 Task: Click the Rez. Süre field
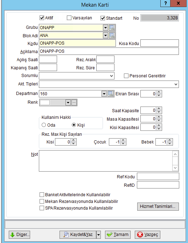[105, 68]
